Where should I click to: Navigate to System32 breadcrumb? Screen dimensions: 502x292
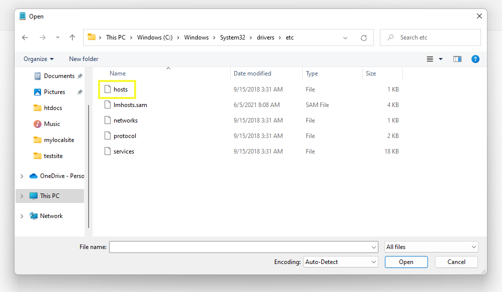232,37
